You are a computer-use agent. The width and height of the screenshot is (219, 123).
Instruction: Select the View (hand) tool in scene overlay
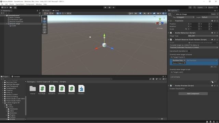[x=44, y=19]
